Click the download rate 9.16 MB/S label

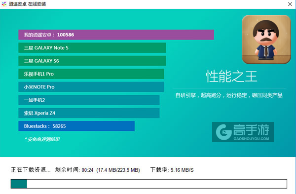click(172, 170)
